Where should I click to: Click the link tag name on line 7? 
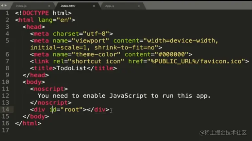[x=41, y=62]
